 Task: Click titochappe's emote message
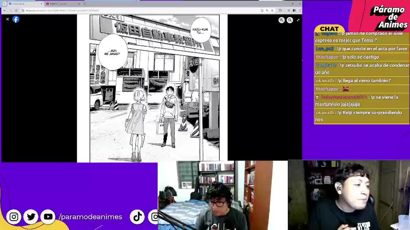click(x=361, y=89)
